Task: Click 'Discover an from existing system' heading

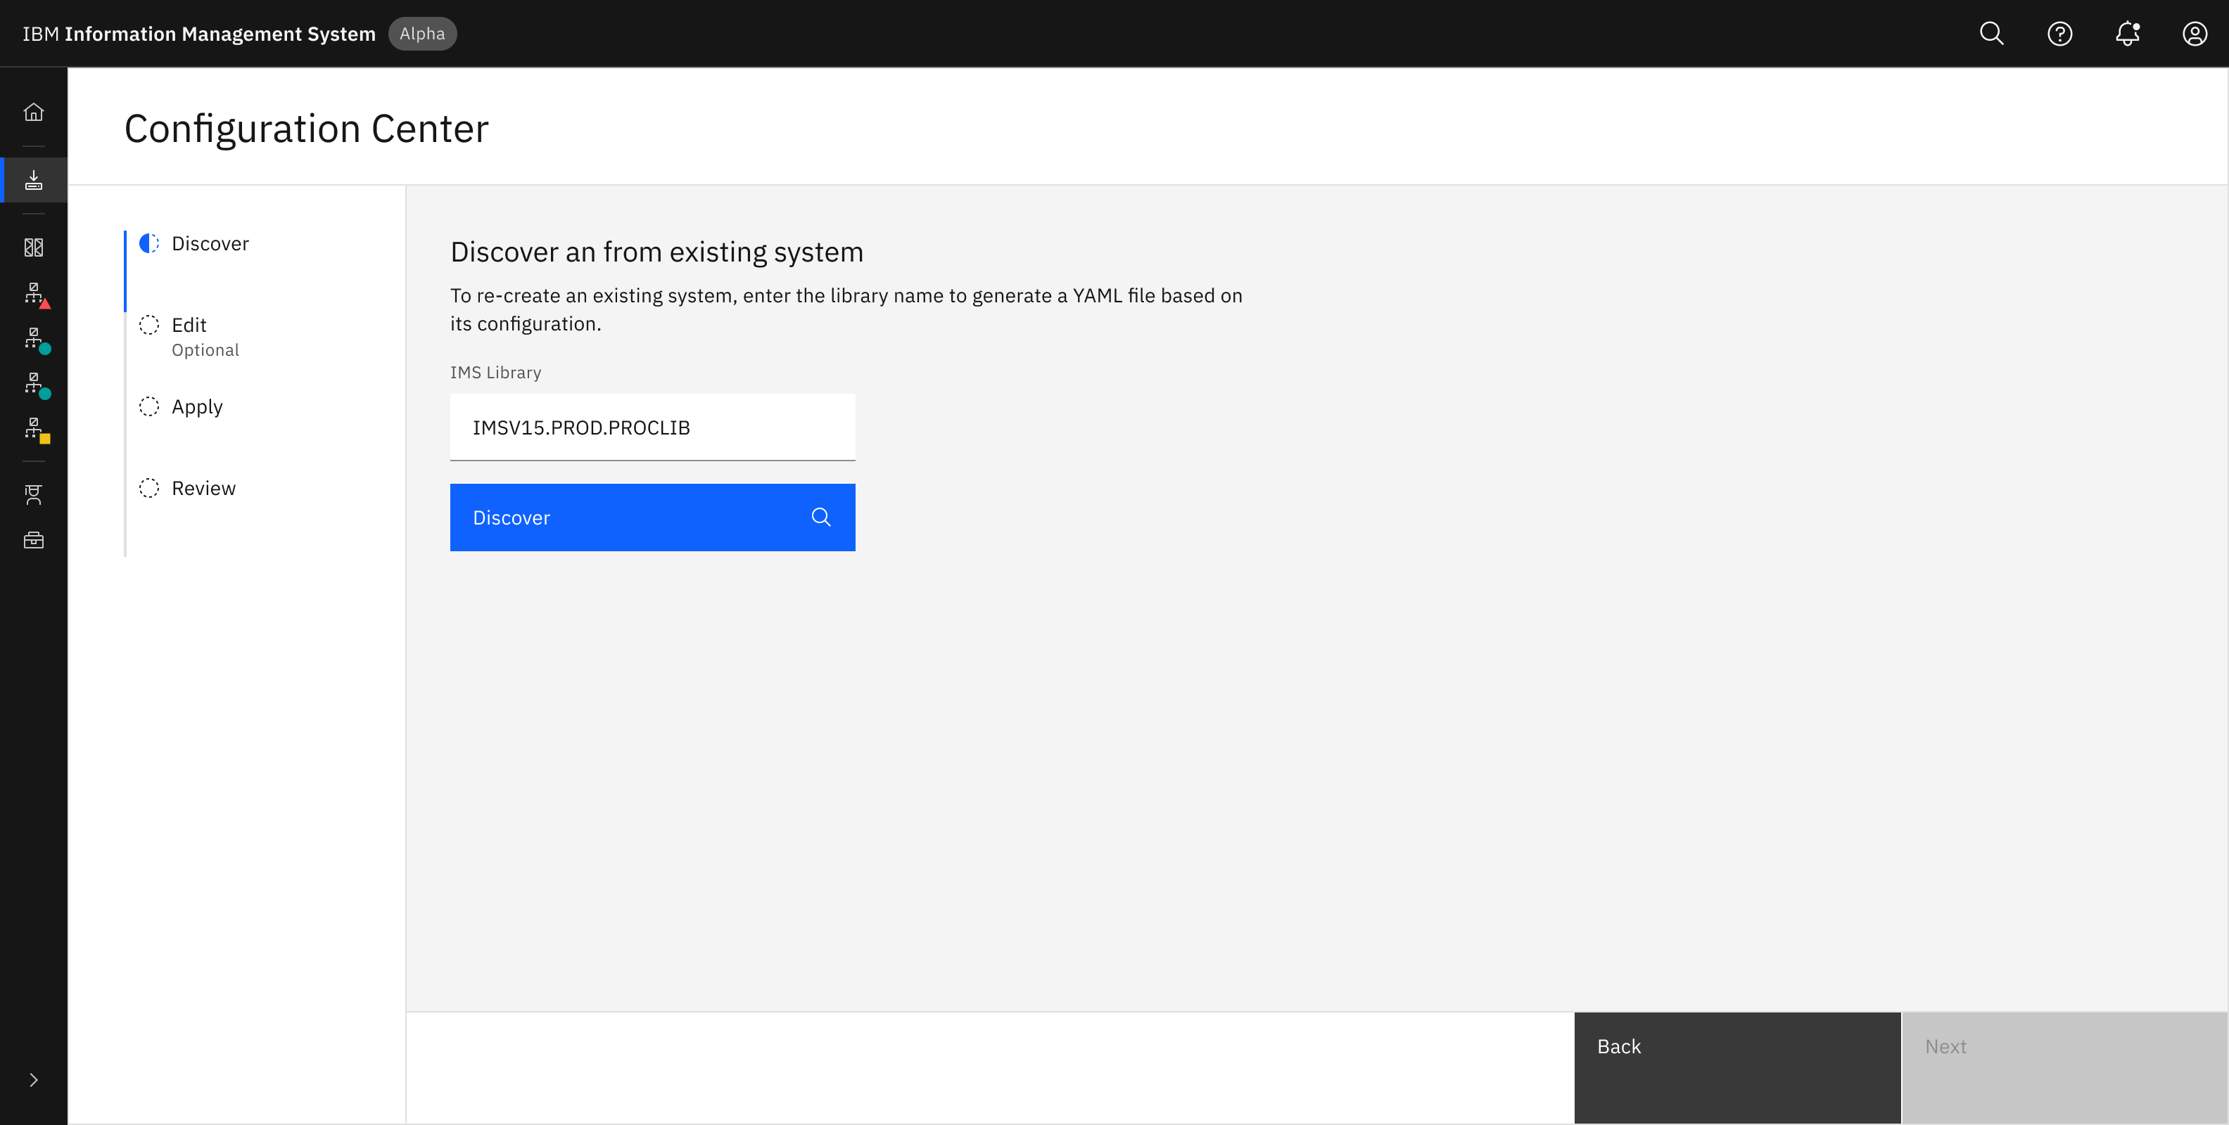Action: coord(656,252)
